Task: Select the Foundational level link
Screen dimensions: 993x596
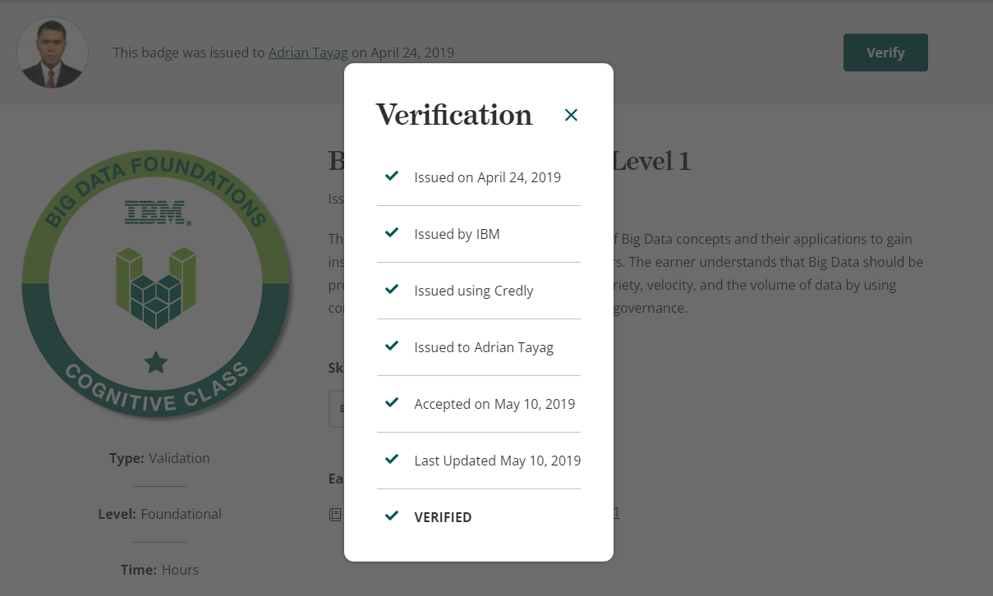Action: (181, 514)
